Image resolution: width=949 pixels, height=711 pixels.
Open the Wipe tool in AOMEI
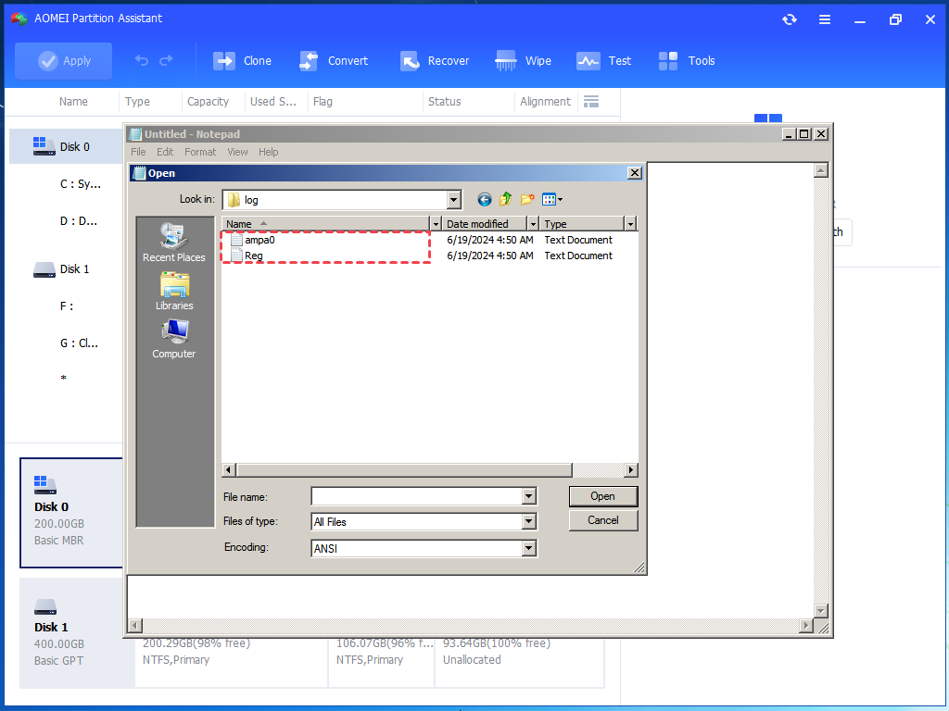coord(523,61)
